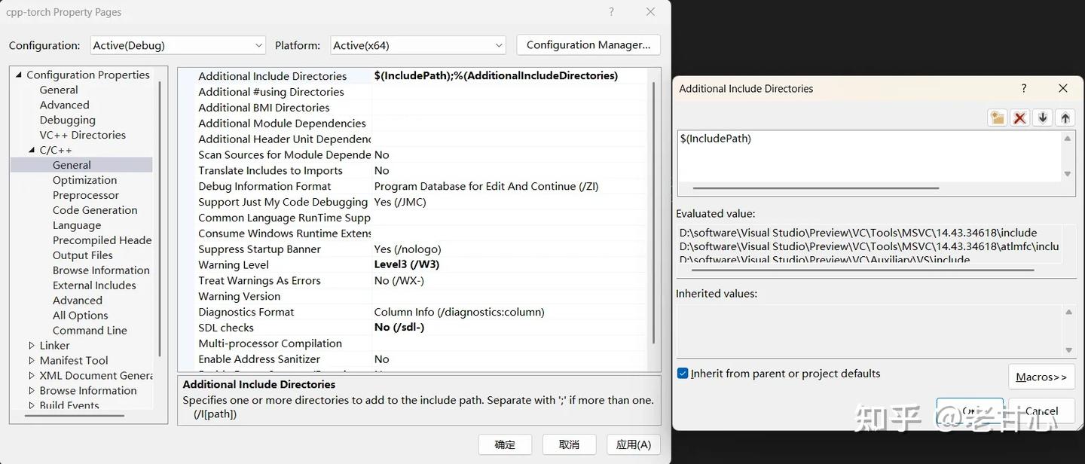Click the Configuration Manager button
Image resolution: width=1085 pixels, height=464 pixels.
pos(588,45)
